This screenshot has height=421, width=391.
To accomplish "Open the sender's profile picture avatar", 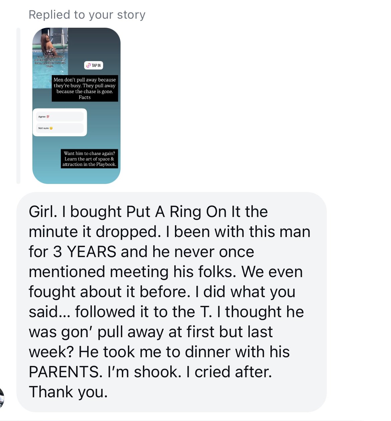I will pos(1,398).
